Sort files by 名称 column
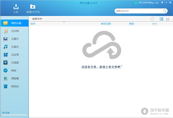 coord(33,24)
